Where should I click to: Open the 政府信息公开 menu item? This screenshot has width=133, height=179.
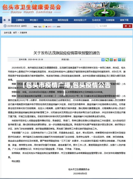80,20
